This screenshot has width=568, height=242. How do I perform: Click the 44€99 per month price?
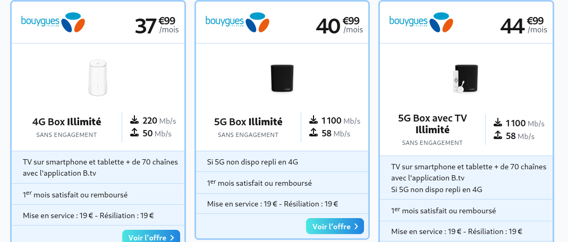pos(524,25)
